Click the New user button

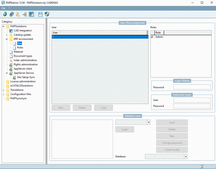point(61,108)
